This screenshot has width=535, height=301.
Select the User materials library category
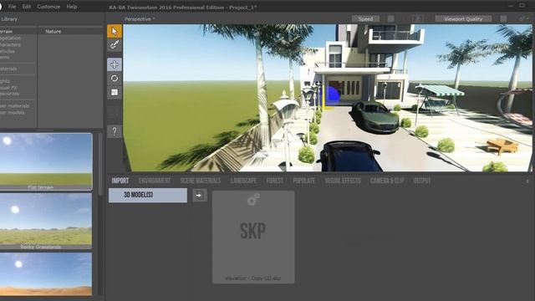click(x=15, y=106)
